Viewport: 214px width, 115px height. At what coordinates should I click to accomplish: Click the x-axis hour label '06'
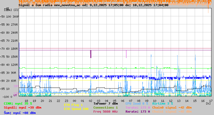click(x=123, y=101)
